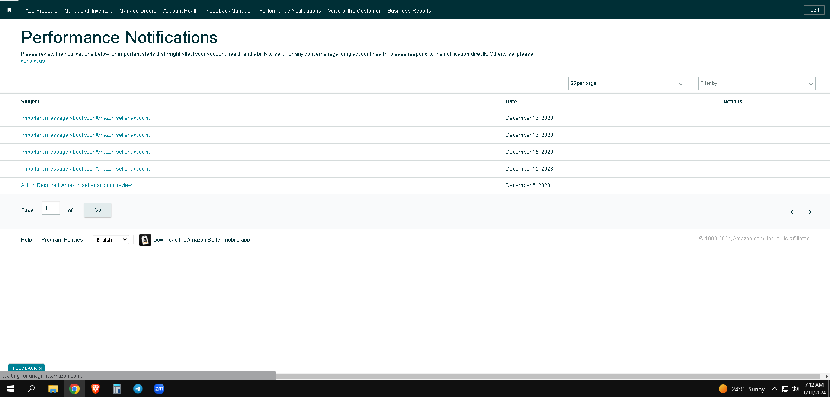Open Program Policies footer link
The height and width of the screenshot is (397, 830).
coord(62,240)
